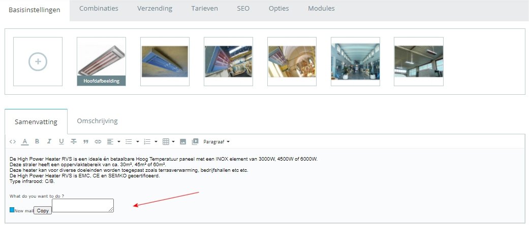Switch to the Combinaties tab

pos(99,9)
